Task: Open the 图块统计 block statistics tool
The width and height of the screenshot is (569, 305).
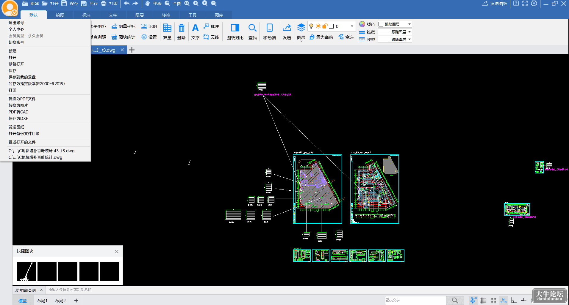Action: tap(124, 37)
